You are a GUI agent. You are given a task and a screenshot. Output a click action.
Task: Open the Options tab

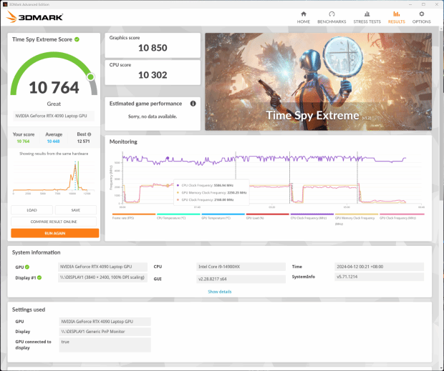(x=421, y=18)
